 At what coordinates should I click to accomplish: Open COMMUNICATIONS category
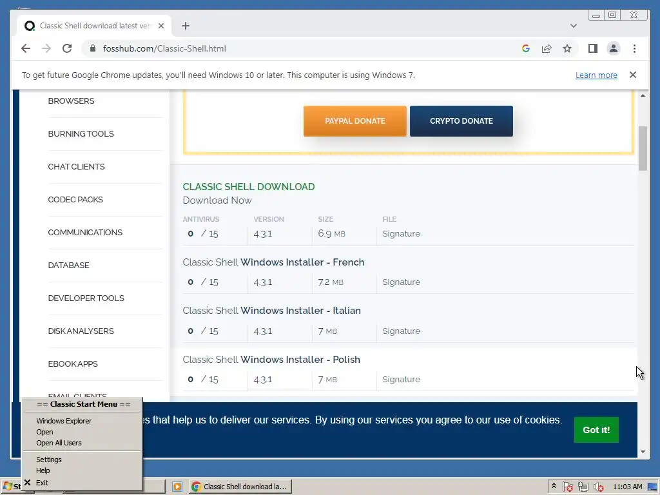(85, 232)
